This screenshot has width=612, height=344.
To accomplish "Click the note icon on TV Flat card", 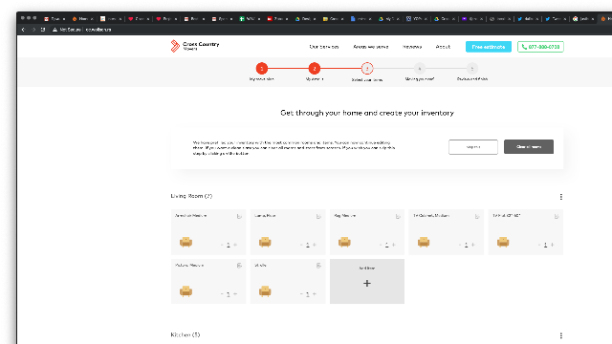I will tap(557, 216).
